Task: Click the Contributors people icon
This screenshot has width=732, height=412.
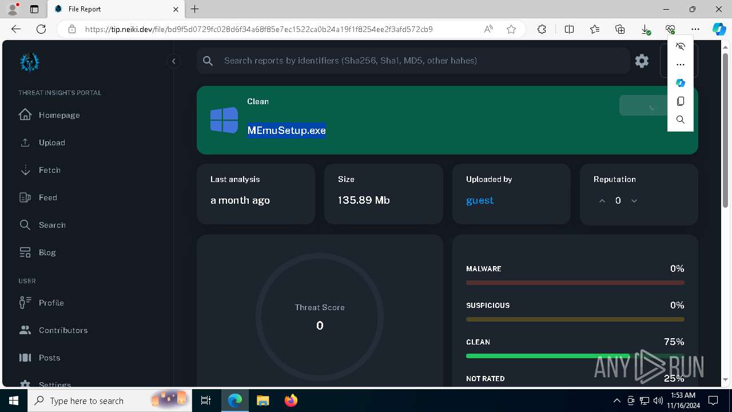Action: [25, 330]
